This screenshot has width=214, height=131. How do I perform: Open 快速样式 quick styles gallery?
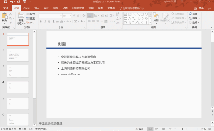click(165, 18)
